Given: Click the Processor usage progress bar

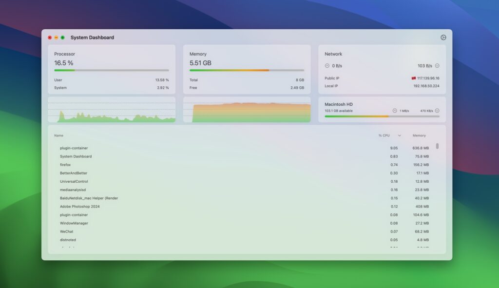Looking at the screenshot, I should (112, 70).
